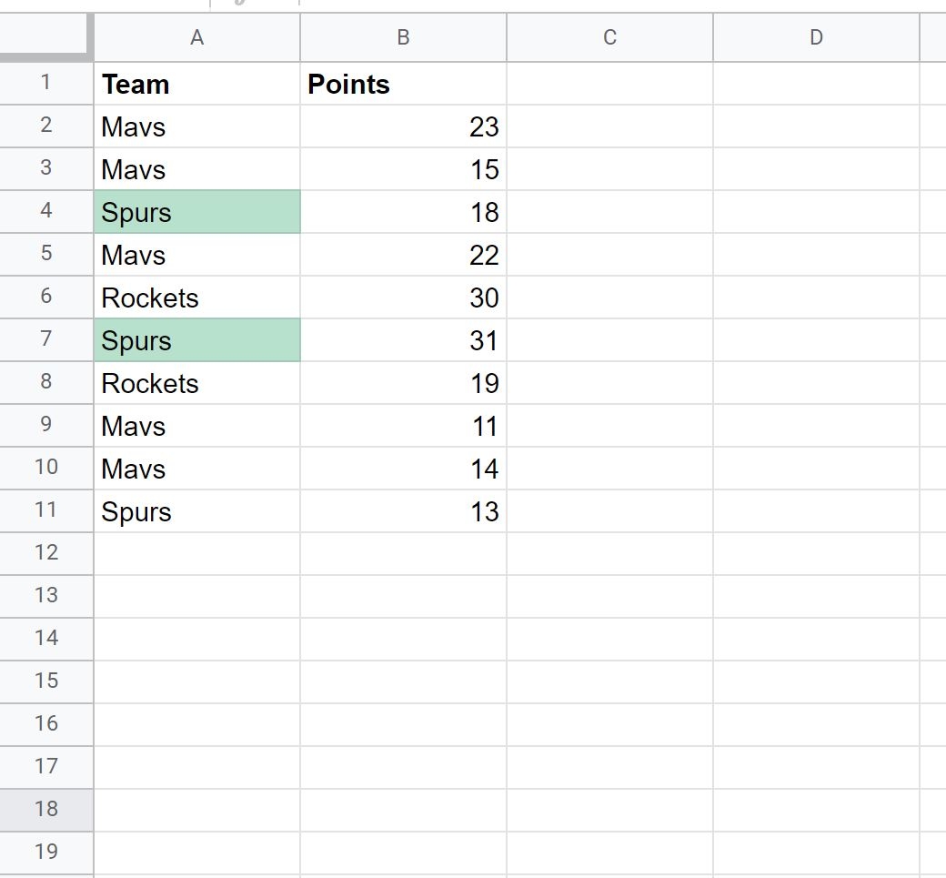Image resolution: width=946 pixels, height=878 pixels.
Task: Click the bold Points header cell
Action: (403, 84)
